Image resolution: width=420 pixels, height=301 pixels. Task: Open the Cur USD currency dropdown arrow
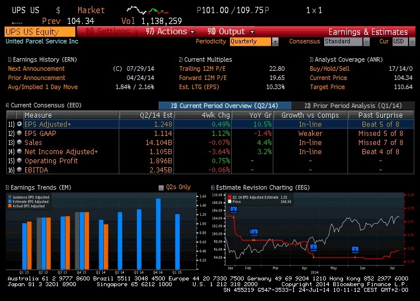click(412, 42)
